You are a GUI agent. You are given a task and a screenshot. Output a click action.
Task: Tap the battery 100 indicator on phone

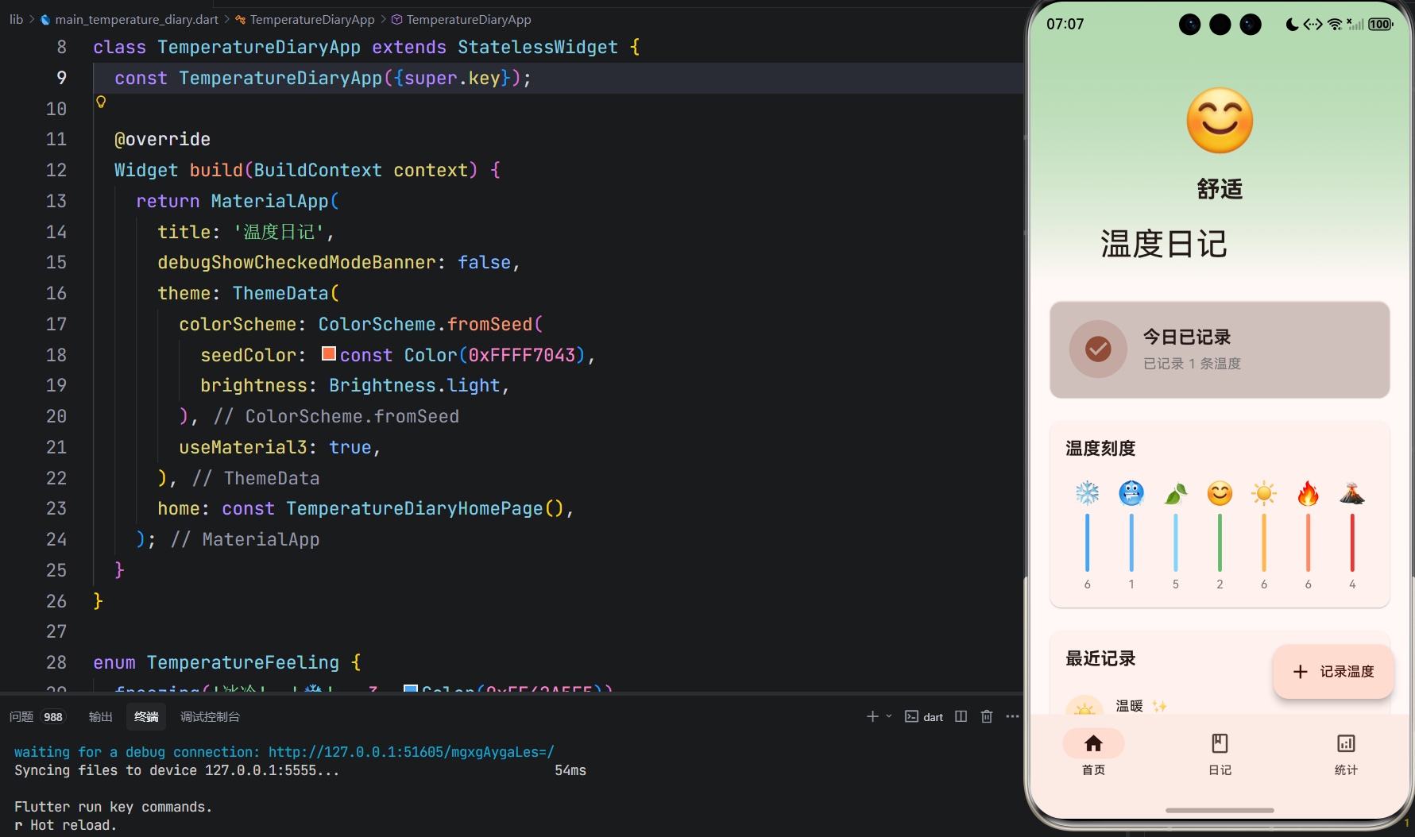coord(1380,25)
